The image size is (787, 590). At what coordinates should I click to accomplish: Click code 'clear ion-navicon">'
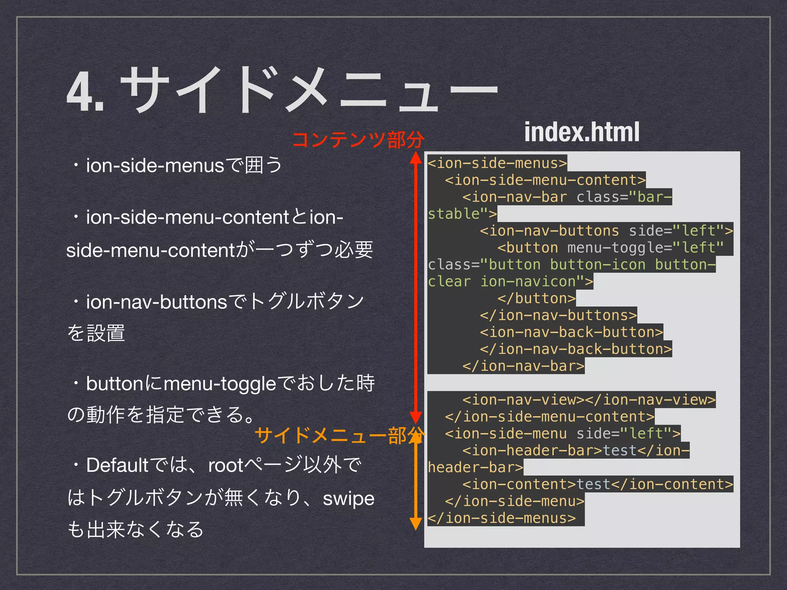510,281
